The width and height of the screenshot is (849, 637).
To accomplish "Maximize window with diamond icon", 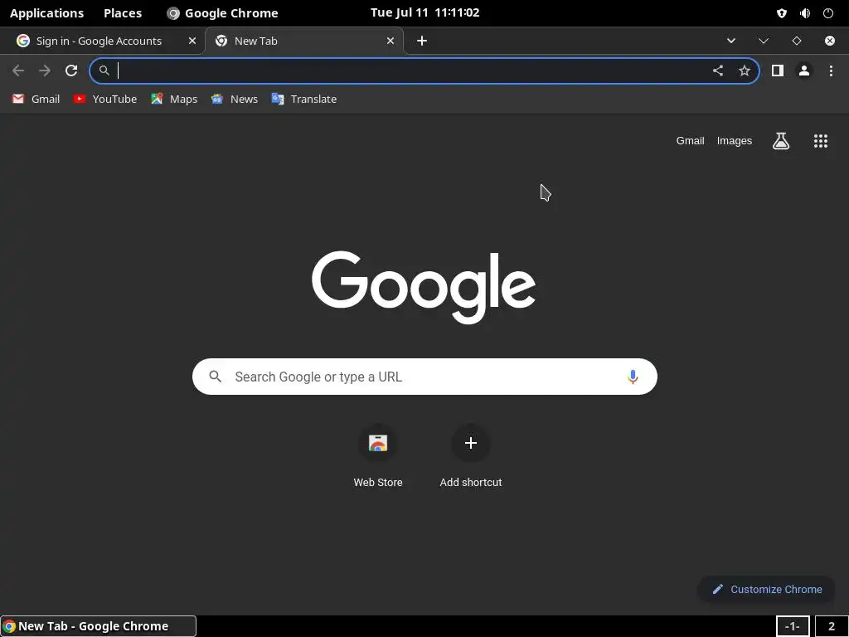I will 797,41.
